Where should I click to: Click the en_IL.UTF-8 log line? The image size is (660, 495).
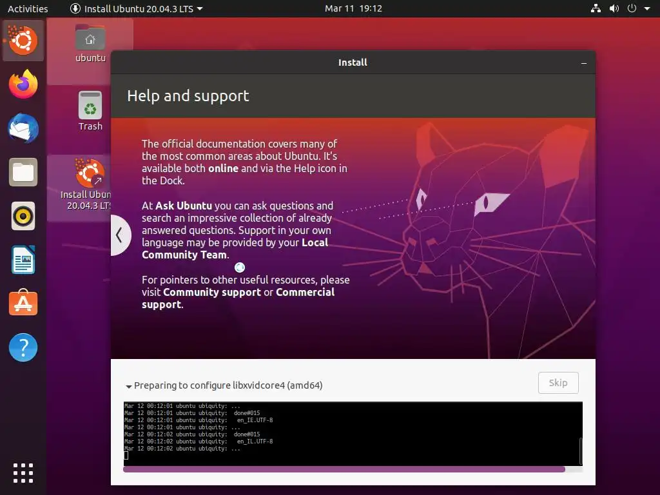click(199, 442)
